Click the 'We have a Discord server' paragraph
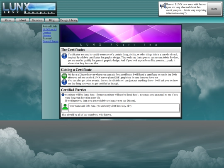The height and width of the screenshot is (168, 224). pyautogui.click(x=122, y=76)
